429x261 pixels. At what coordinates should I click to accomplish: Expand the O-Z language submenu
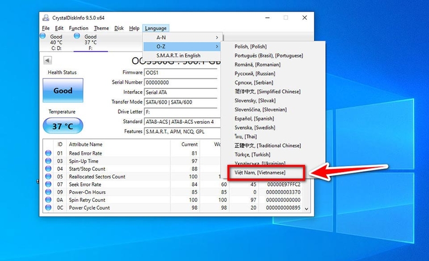tap(182, 47)
